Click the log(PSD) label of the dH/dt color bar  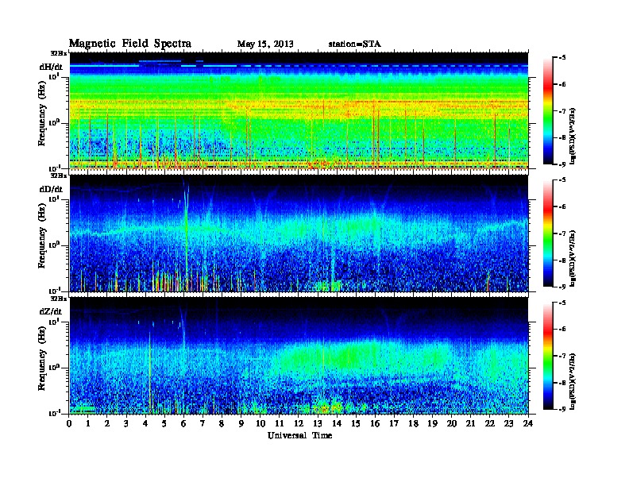click(573, 136)
